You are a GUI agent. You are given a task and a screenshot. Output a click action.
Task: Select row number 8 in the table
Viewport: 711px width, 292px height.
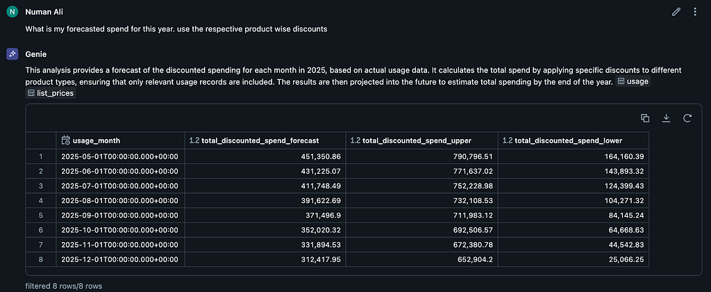click(41, 258)
